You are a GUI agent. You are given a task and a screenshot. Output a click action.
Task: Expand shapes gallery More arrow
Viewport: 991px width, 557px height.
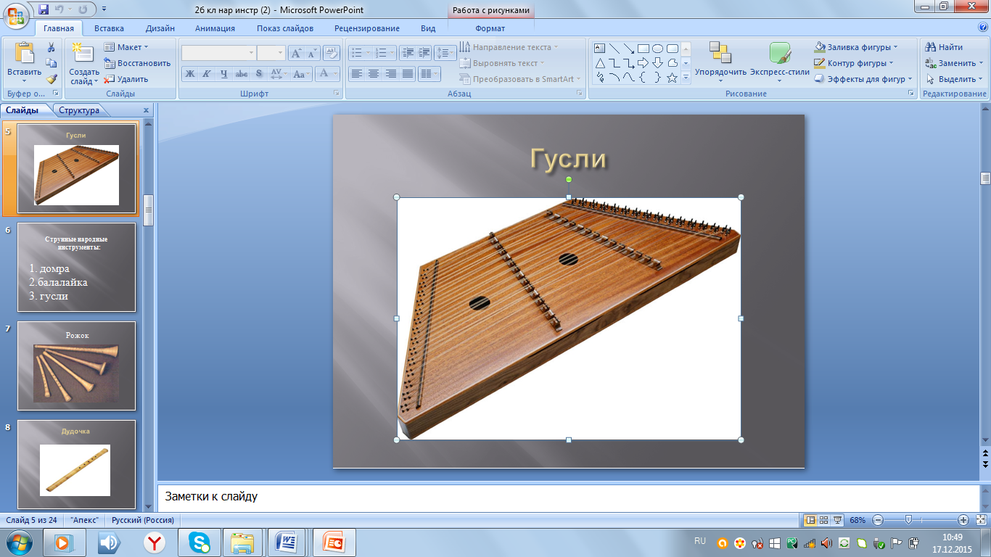[686, 78]
